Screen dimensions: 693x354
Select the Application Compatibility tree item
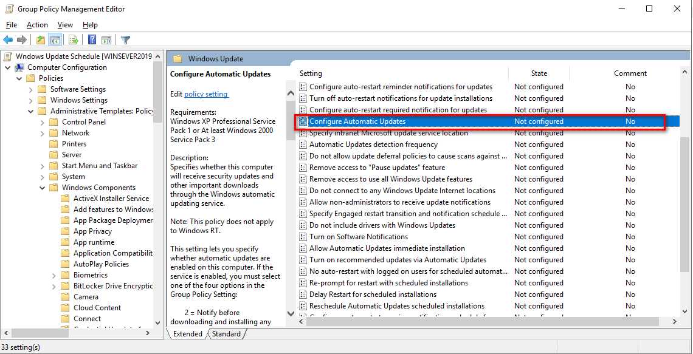click(112, 253)
